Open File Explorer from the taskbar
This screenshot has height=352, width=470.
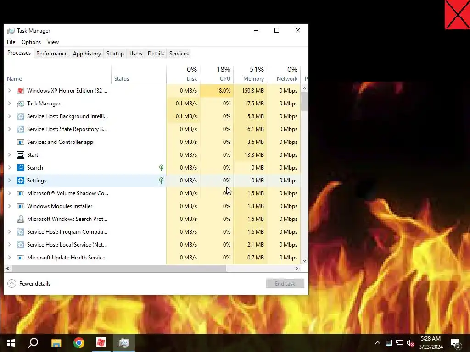pyautogui.click(x=56, y=343)
